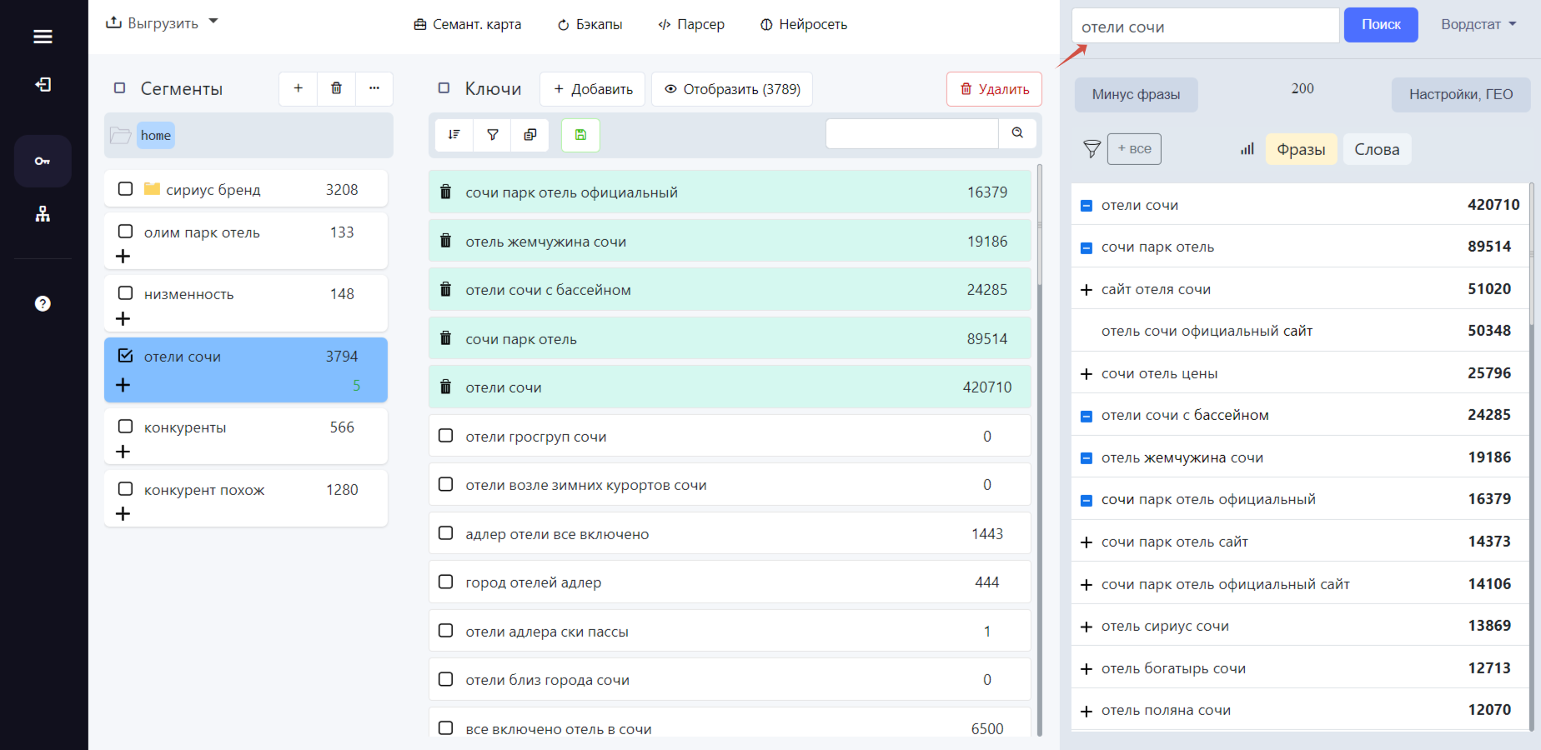This screenshot has height=750, width=1541.
Task: Open Настройки, ГЕО button
Action: coord(1461,94)
